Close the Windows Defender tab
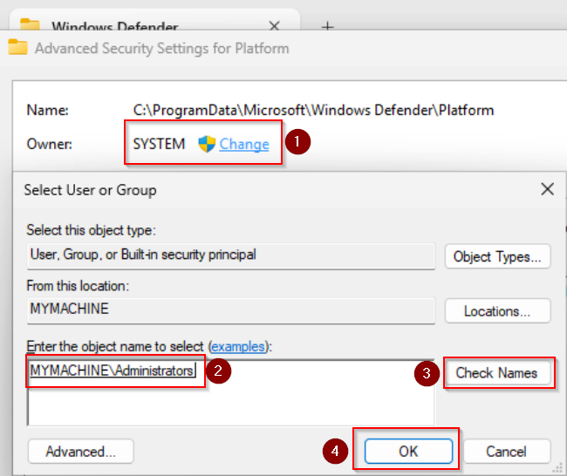Image resolution: width=567 pixels, height=476 pixels. pos(275,25)
